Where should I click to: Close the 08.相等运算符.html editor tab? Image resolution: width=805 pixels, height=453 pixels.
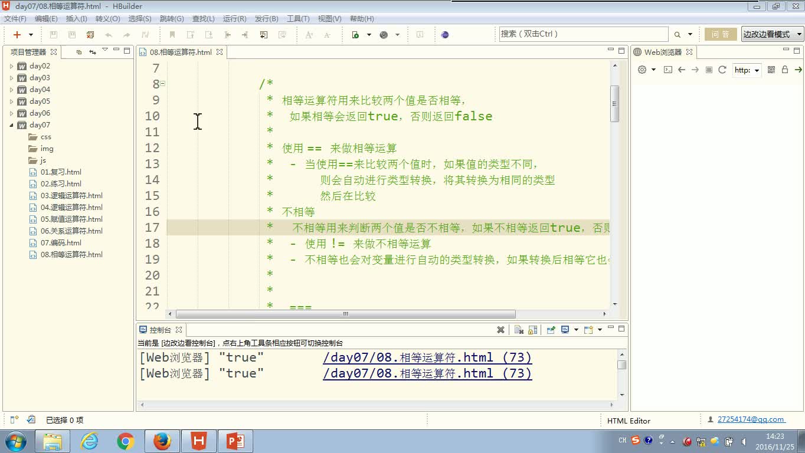220,52
